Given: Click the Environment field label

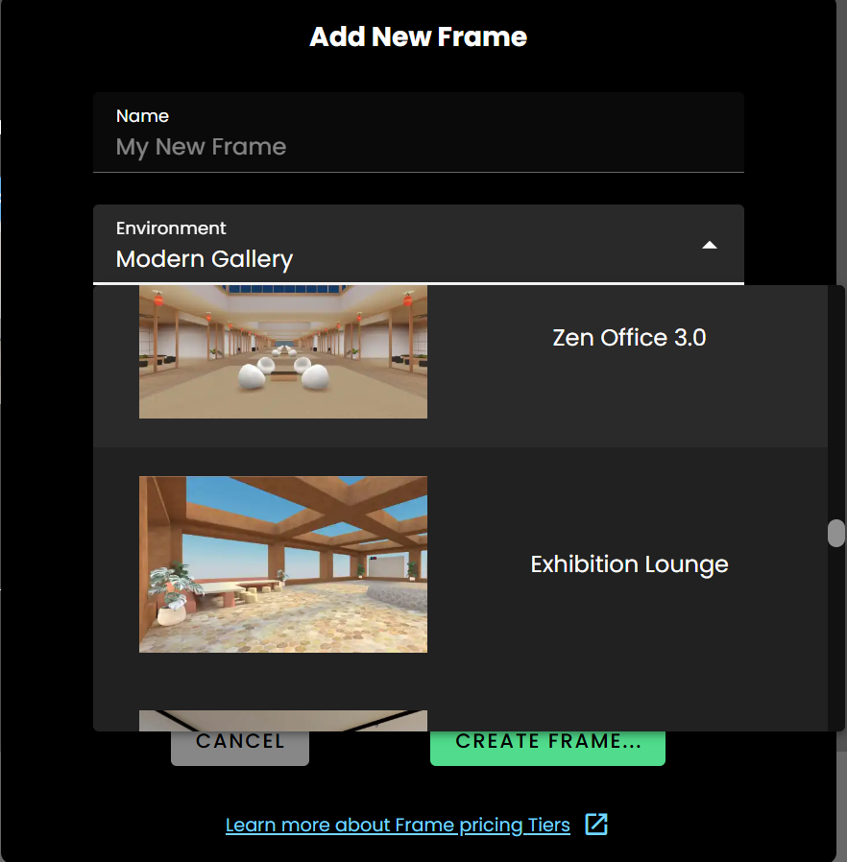Looking at the screenshot, I should click(x=171, y=228).
